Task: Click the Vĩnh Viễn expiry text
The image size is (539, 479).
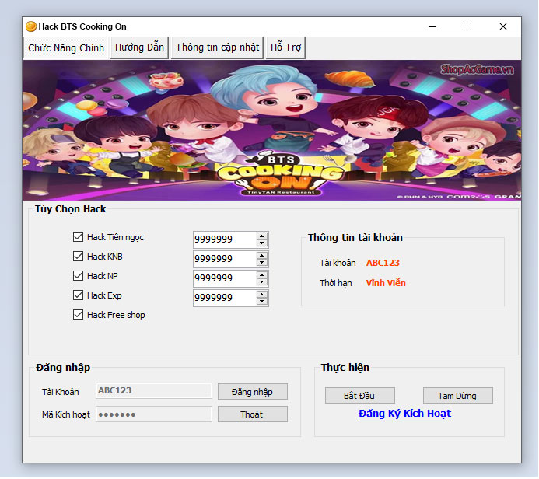Action: (386, 283)
